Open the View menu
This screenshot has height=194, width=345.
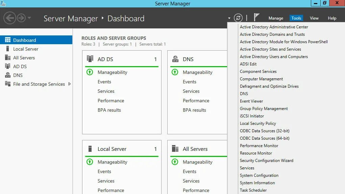click(314, 18)
